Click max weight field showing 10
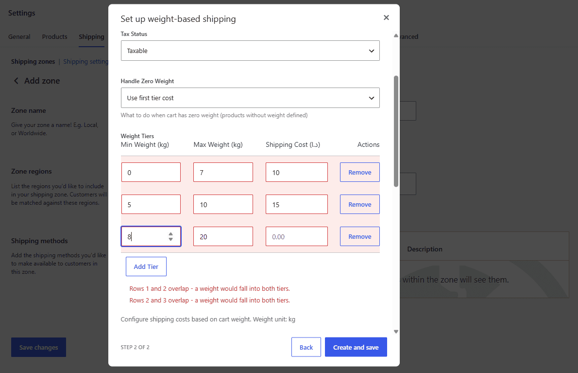 223,204
